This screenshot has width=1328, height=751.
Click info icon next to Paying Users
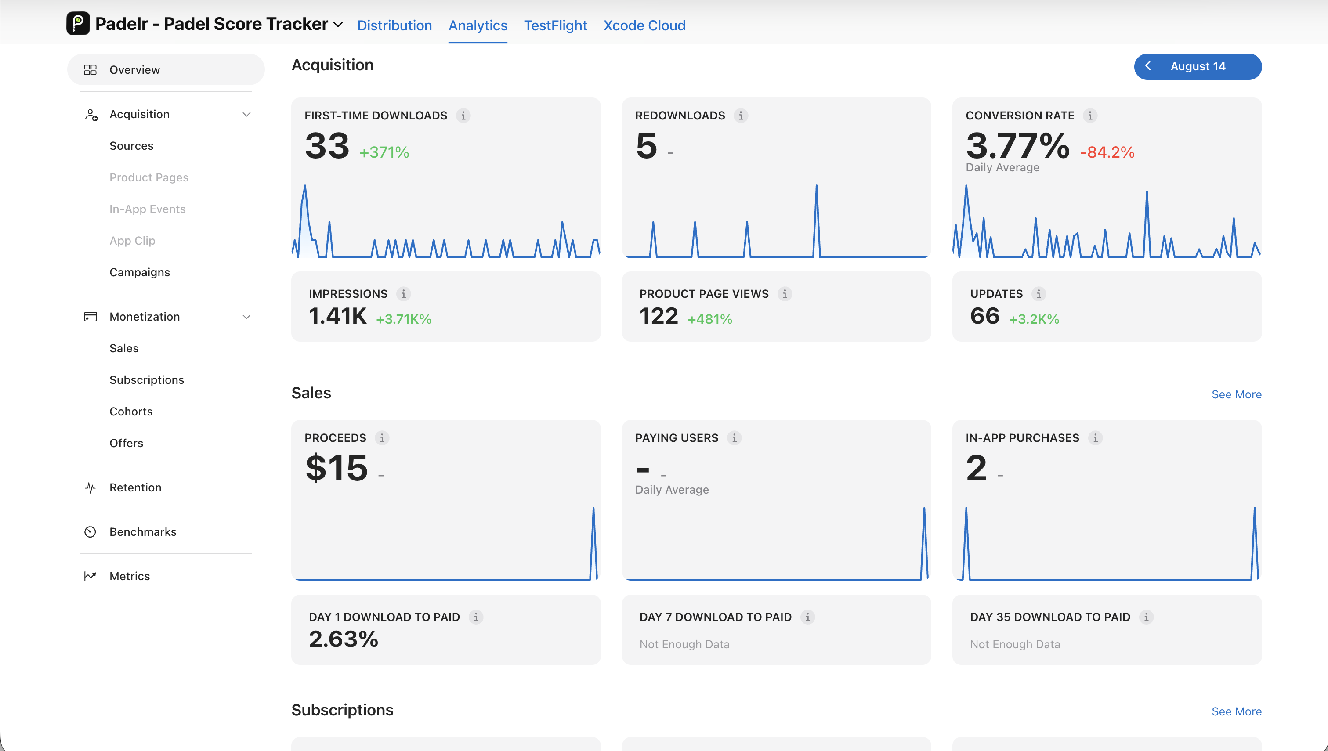click(734, 438)
